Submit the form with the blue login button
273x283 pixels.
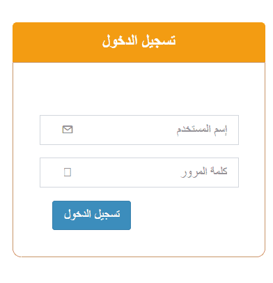tap(92, 215)
